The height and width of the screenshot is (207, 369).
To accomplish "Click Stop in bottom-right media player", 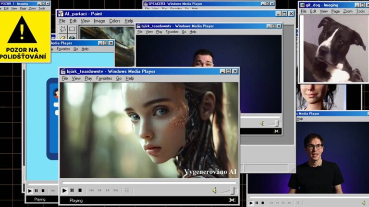I will pyautogui.click(x=263, y=203).
